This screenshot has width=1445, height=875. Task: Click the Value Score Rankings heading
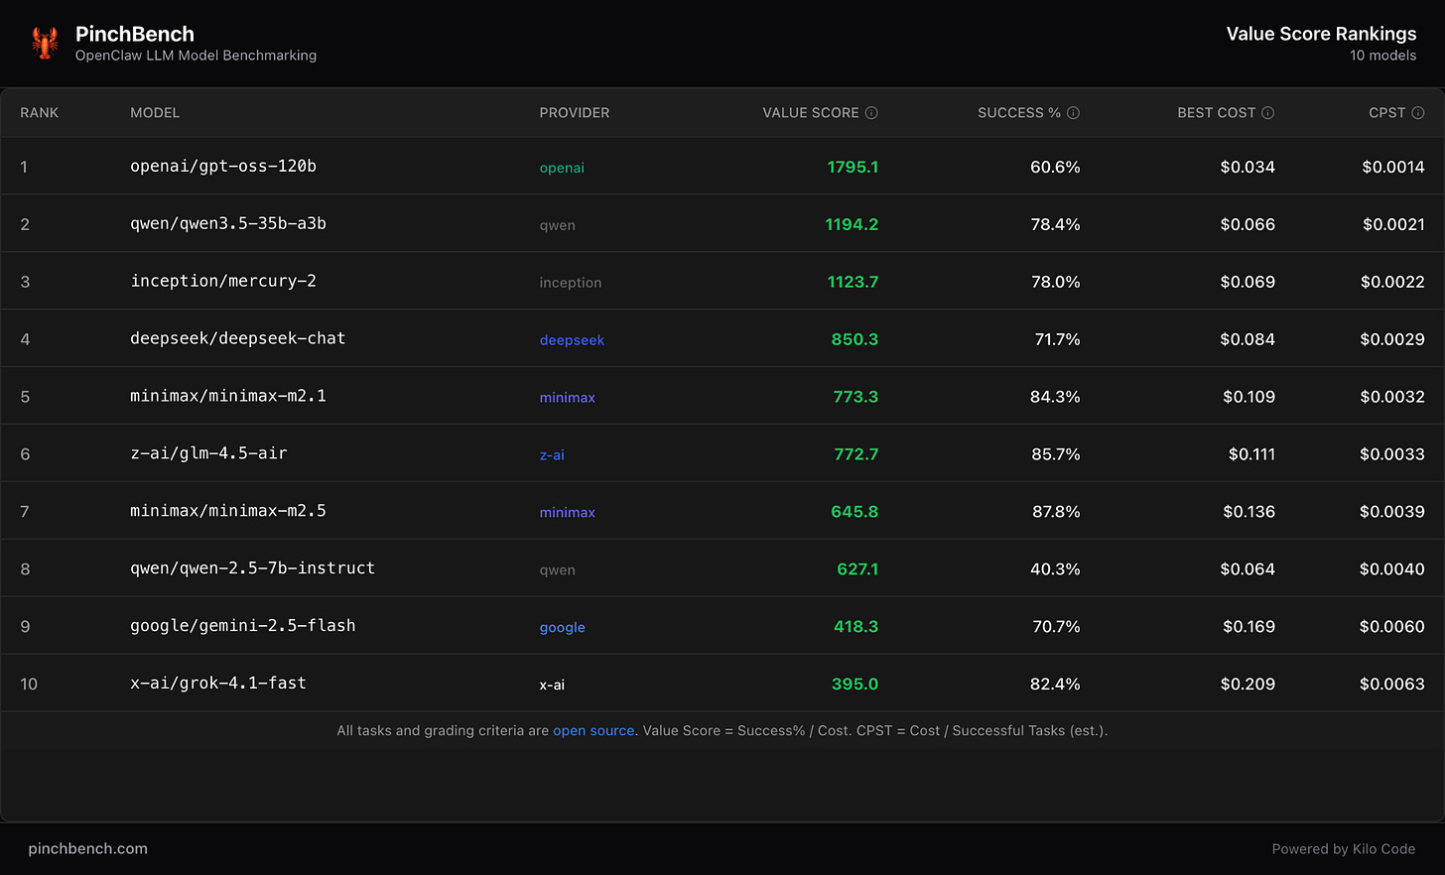click(1321, 34)
